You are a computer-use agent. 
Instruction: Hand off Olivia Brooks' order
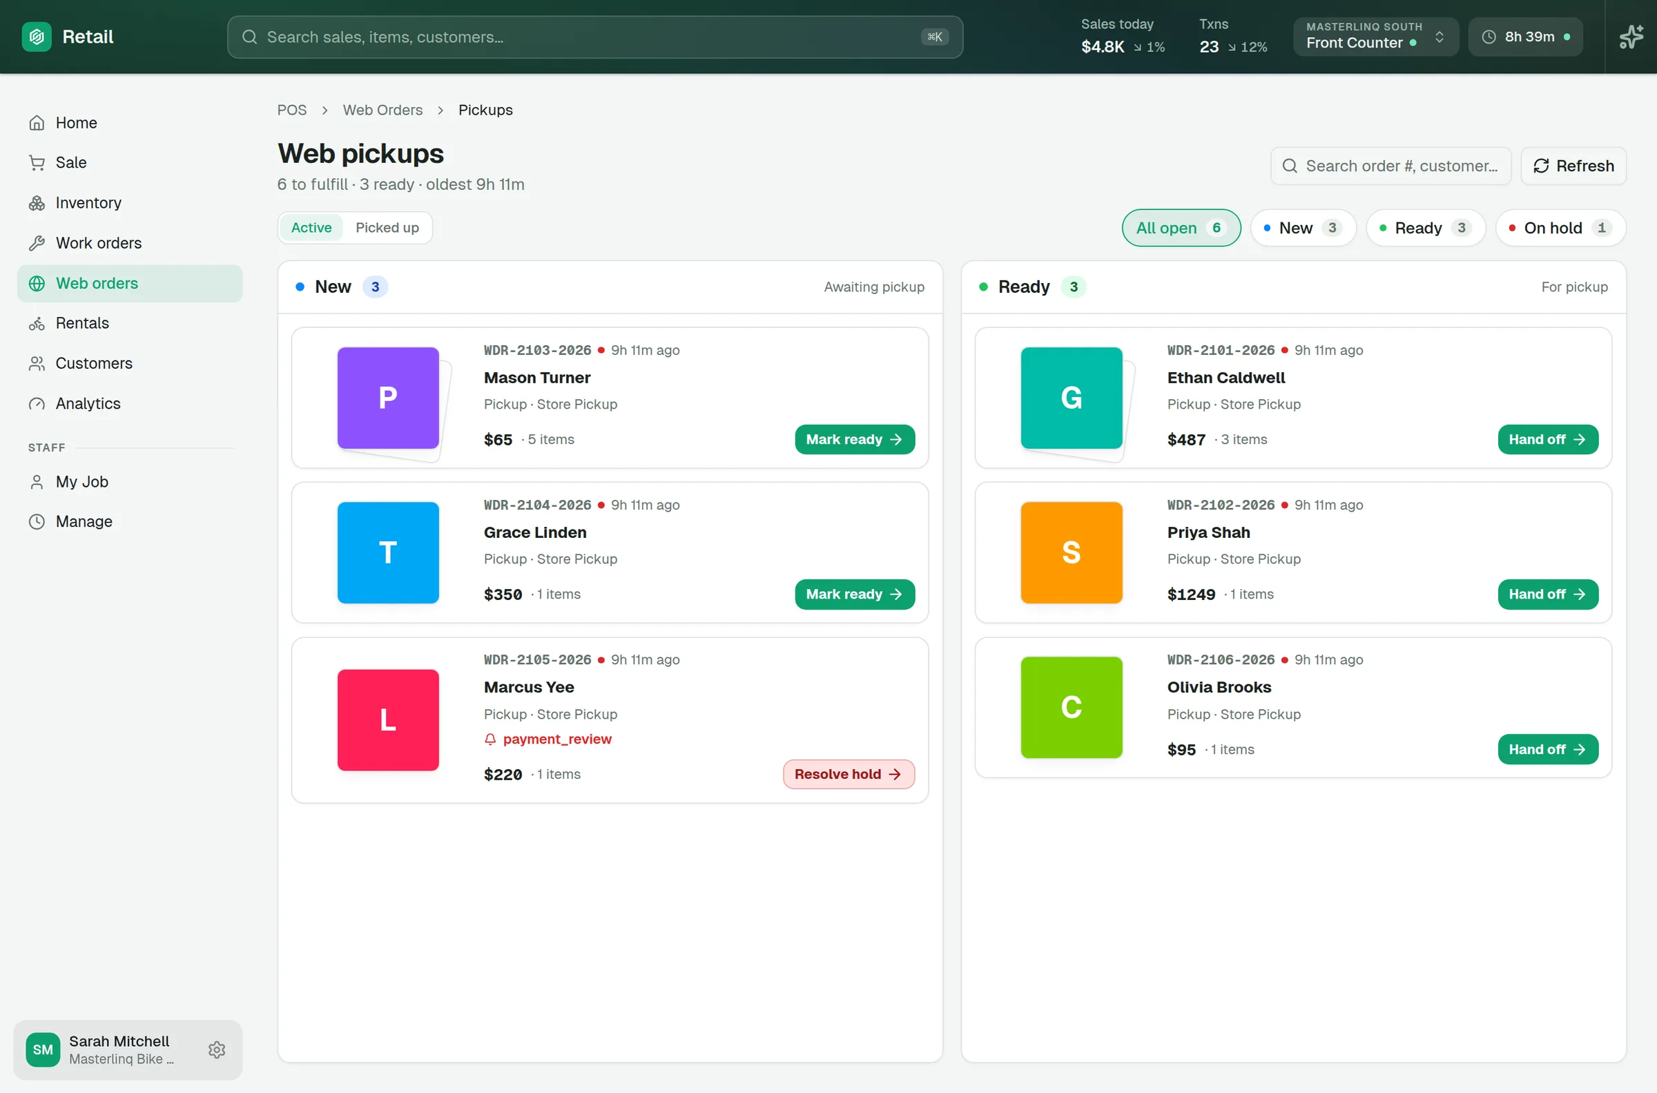coord(1548,749)
